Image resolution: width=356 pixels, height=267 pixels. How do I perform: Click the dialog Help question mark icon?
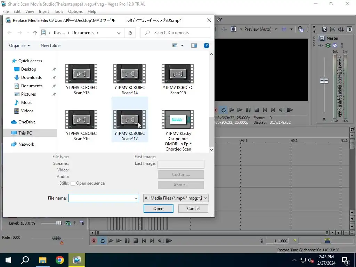pos(207,46)
